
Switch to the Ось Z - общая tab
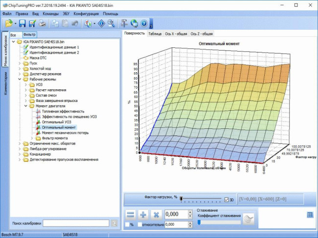point(202,34)
